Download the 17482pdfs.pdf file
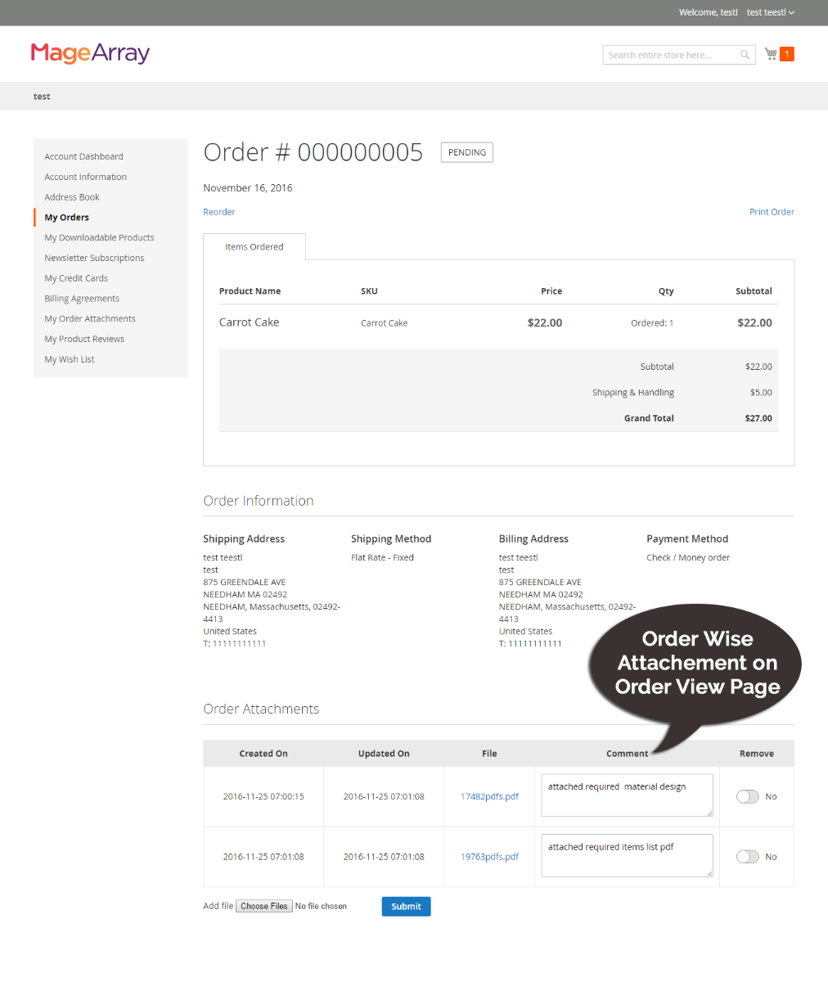828x982 pixels. (x=488, y=795)
